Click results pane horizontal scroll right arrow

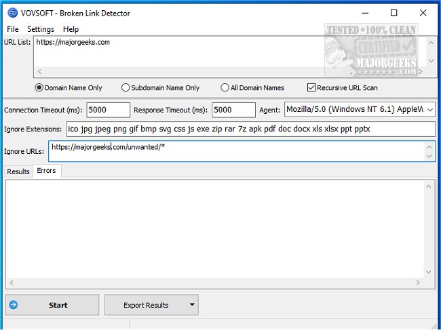pos(418,283)
